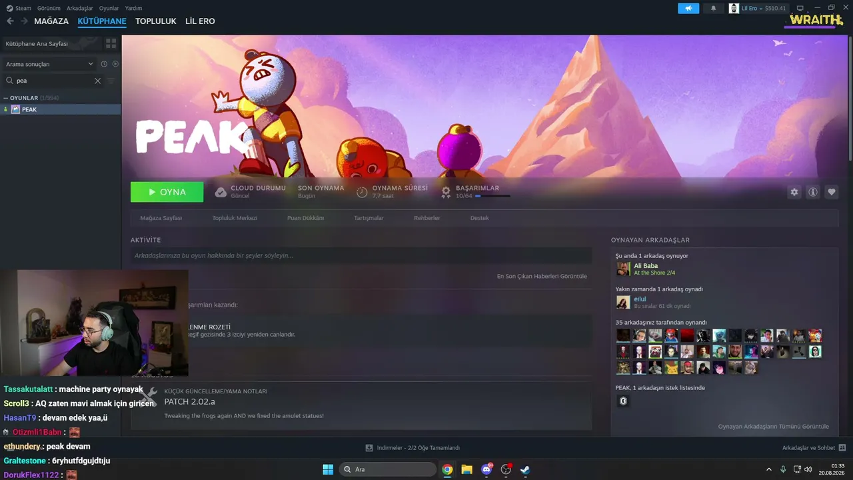Image resolution: width=853 pixels, height=480 pixels.
Task: Open the Rehberler link
Action: (427, 218)
